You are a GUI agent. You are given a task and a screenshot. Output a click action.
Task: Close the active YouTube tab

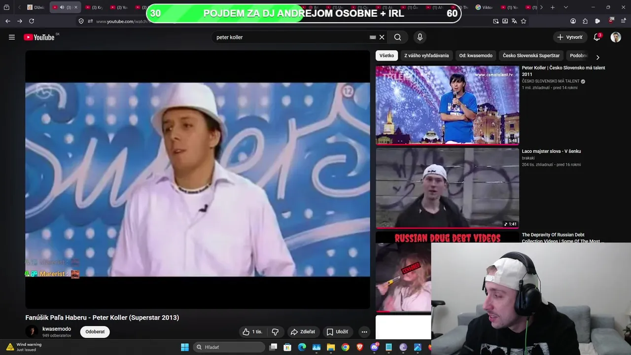(75, 7)
